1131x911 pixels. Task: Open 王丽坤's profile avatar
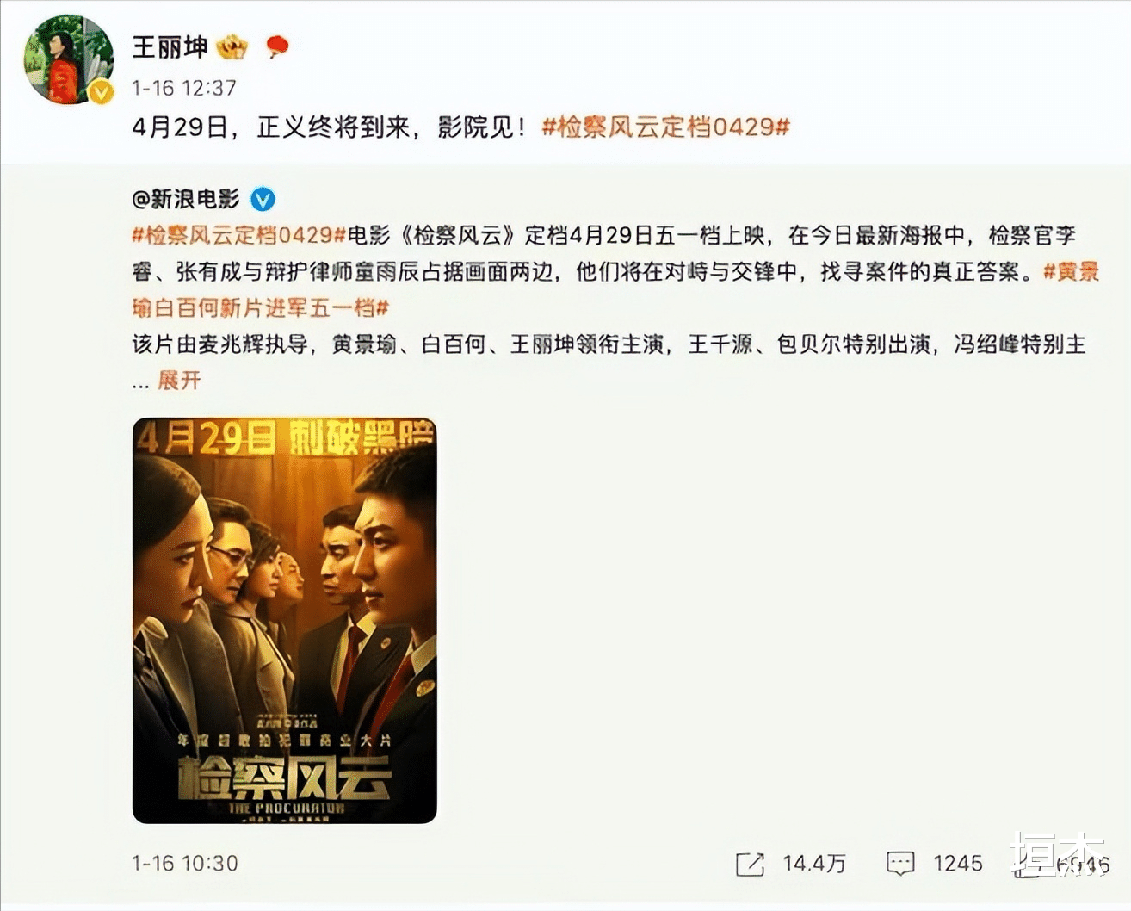point(68,59)
